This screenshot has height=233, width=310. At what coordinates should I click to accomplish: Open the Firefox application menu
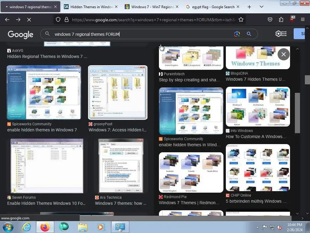[x=303, y=20]
